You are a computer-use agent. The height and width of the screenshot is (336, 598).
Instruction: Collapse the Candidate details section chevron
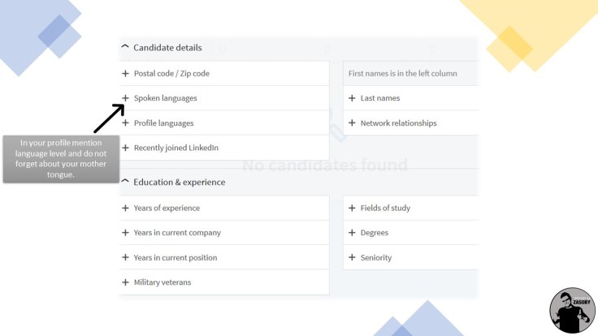pos(125,47)
